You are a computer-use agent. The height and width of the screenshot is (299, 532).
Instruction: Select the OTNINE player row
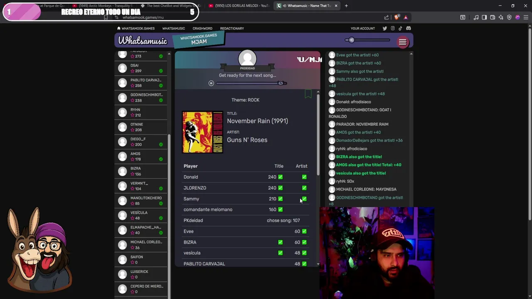point(141,127)
